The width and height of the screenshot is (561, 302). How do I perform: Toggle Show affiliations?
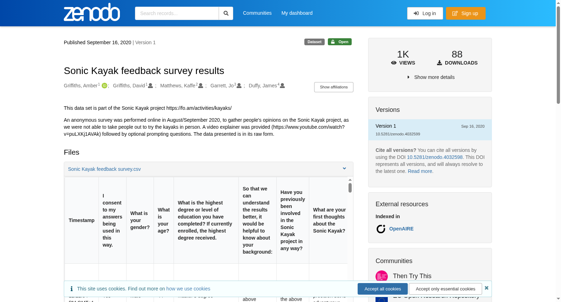click(333, 87)
